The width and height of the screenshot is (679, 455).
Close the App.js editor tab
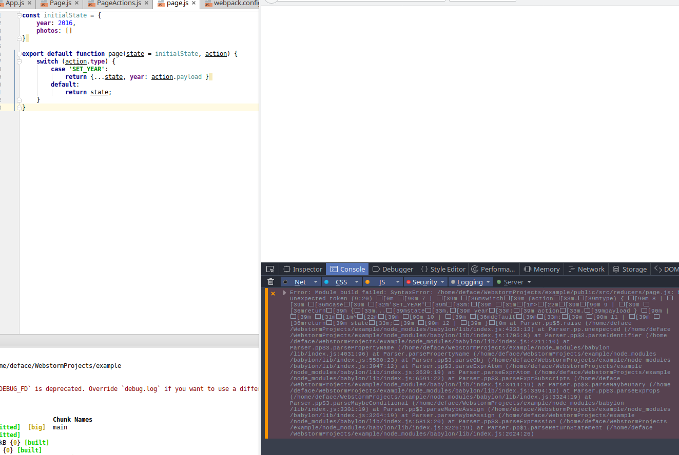click(x=29, y=3)
